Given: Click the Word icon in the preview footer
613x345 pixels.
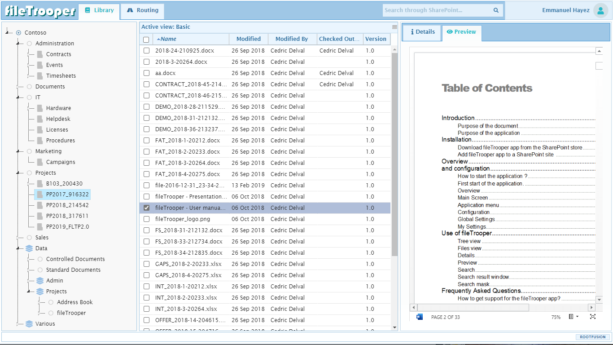Looking at the screenshot, I should click(420, 317).
